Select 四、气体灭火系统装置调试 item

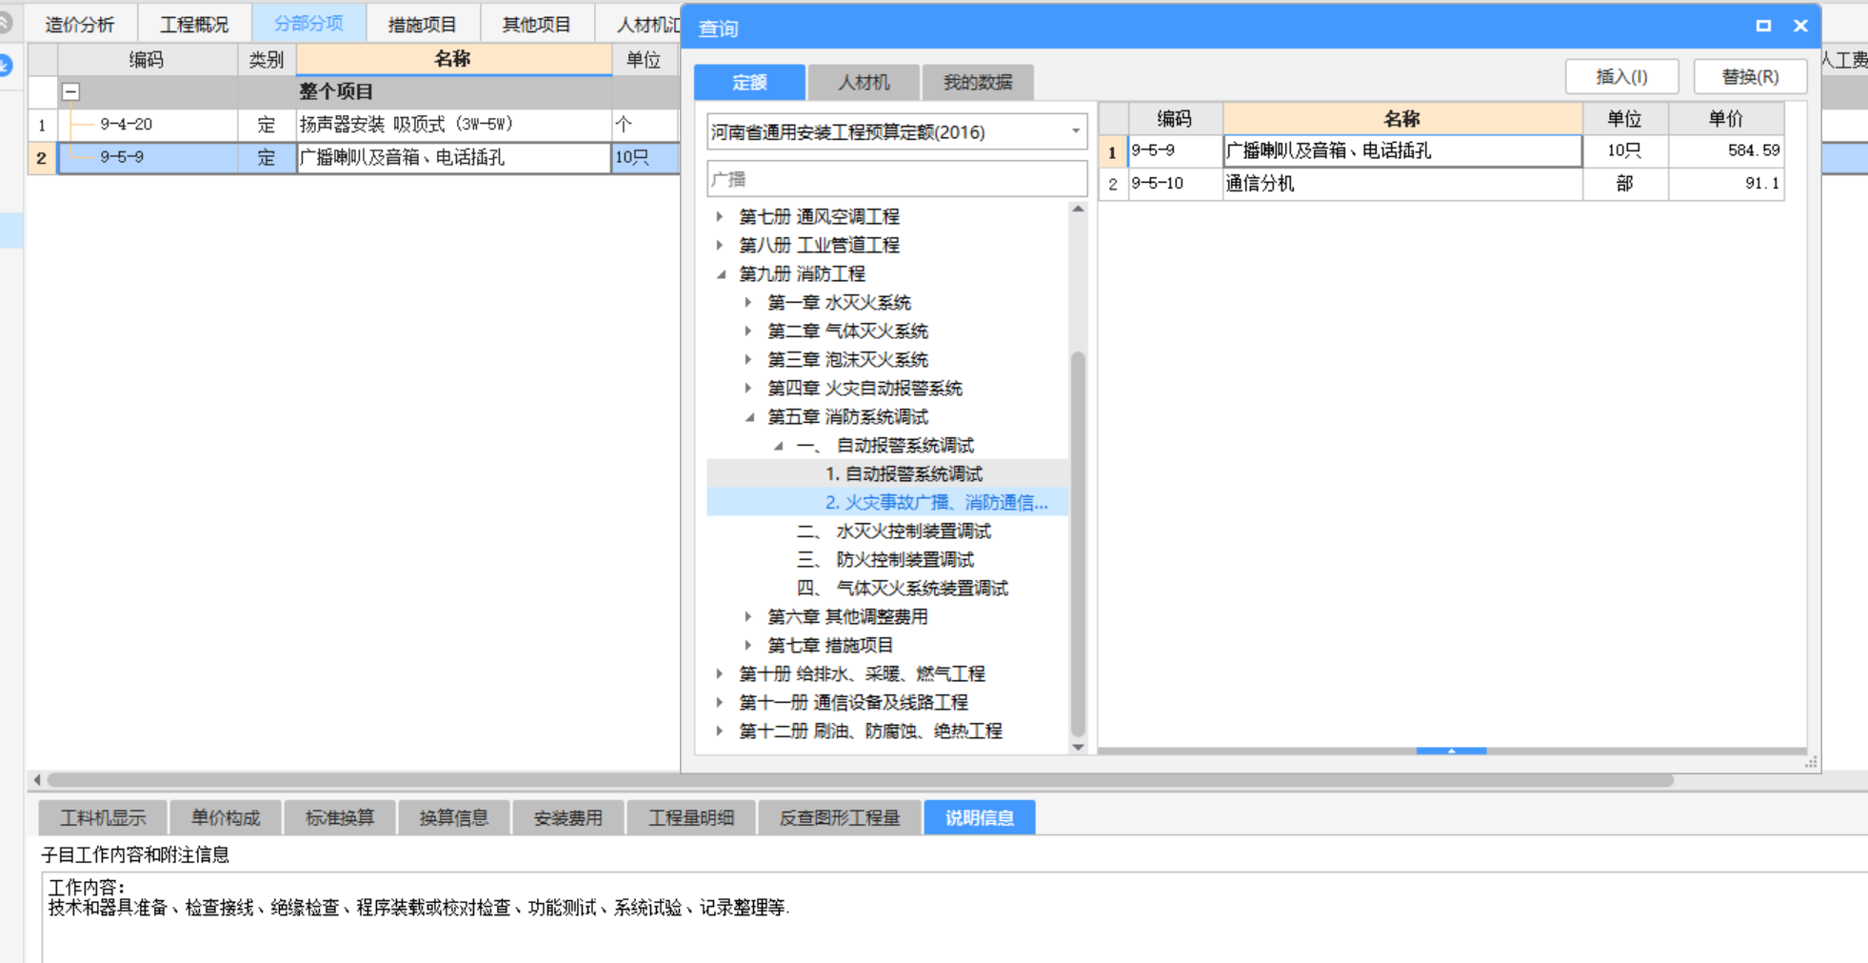pos(902,588)
